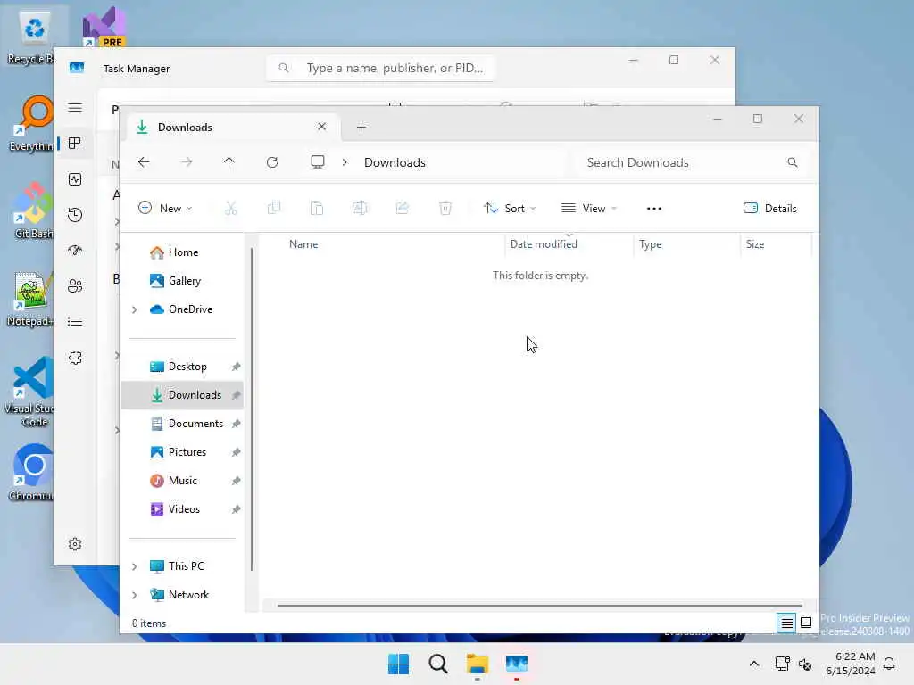Go forward in File Explorer

pyautogui.click(x=187, y=162)
